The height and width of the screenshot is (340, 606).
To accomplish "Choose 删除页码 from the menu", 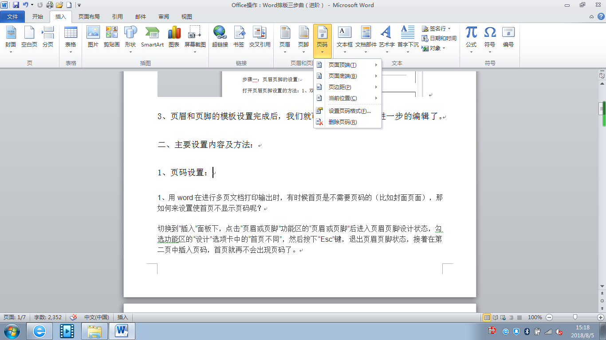I will point(348,122).
